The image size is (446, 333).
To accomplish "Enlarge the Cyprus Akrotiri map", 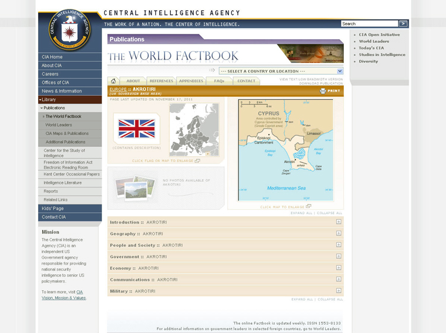I will point(285,150).
